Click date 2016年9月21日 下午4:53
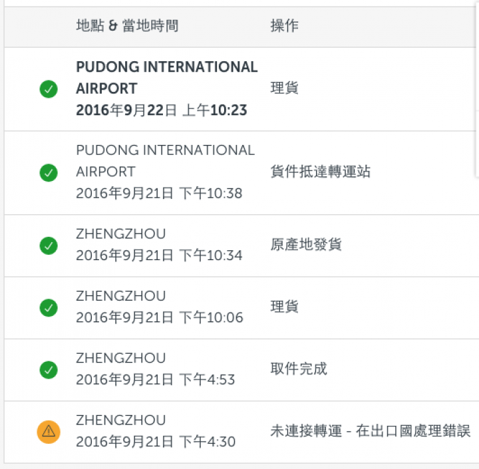Viewport: 479px width, 469px height. click(x=156, y=379)
